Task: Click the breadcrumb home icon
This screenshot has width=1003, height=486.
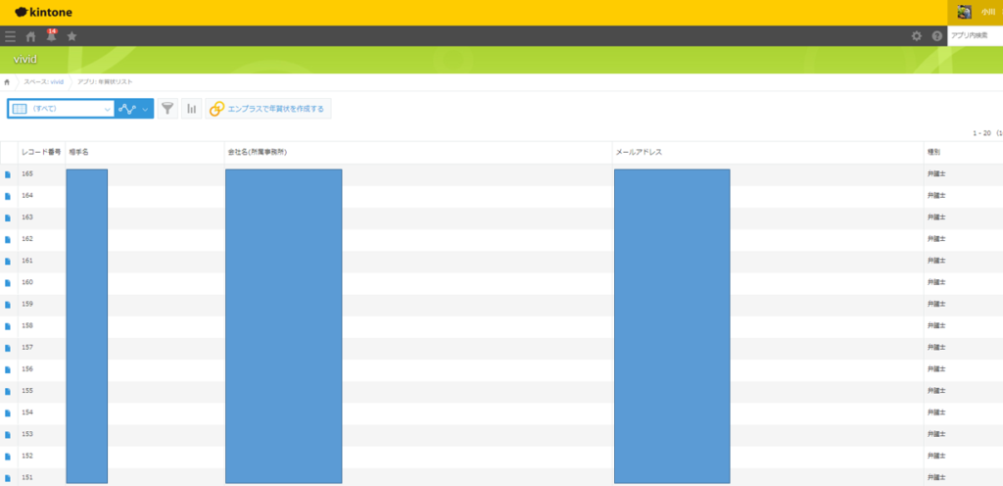Action: 8,81
